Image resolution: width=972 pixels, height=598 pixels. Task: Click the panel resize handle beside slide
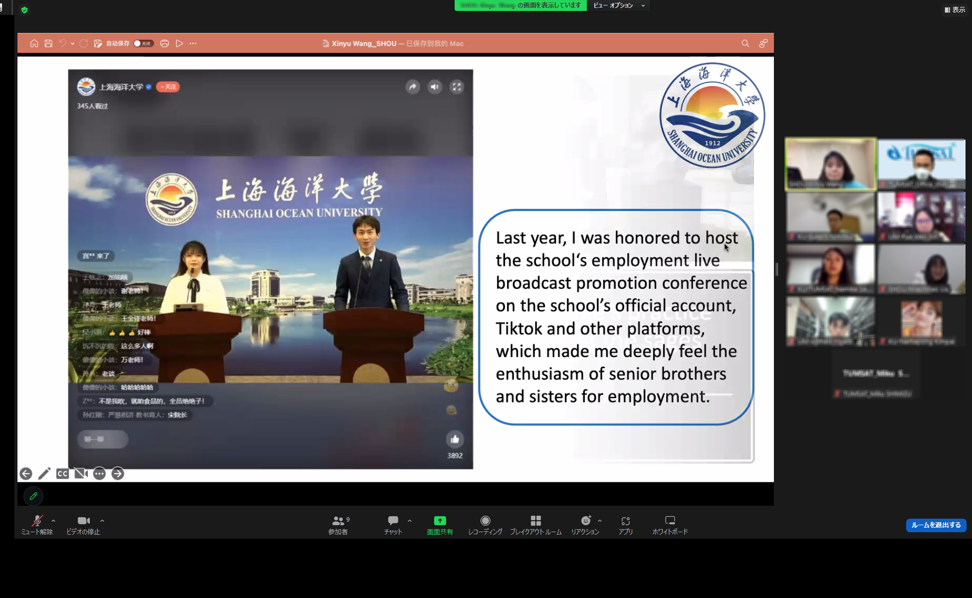coord(777,269)
